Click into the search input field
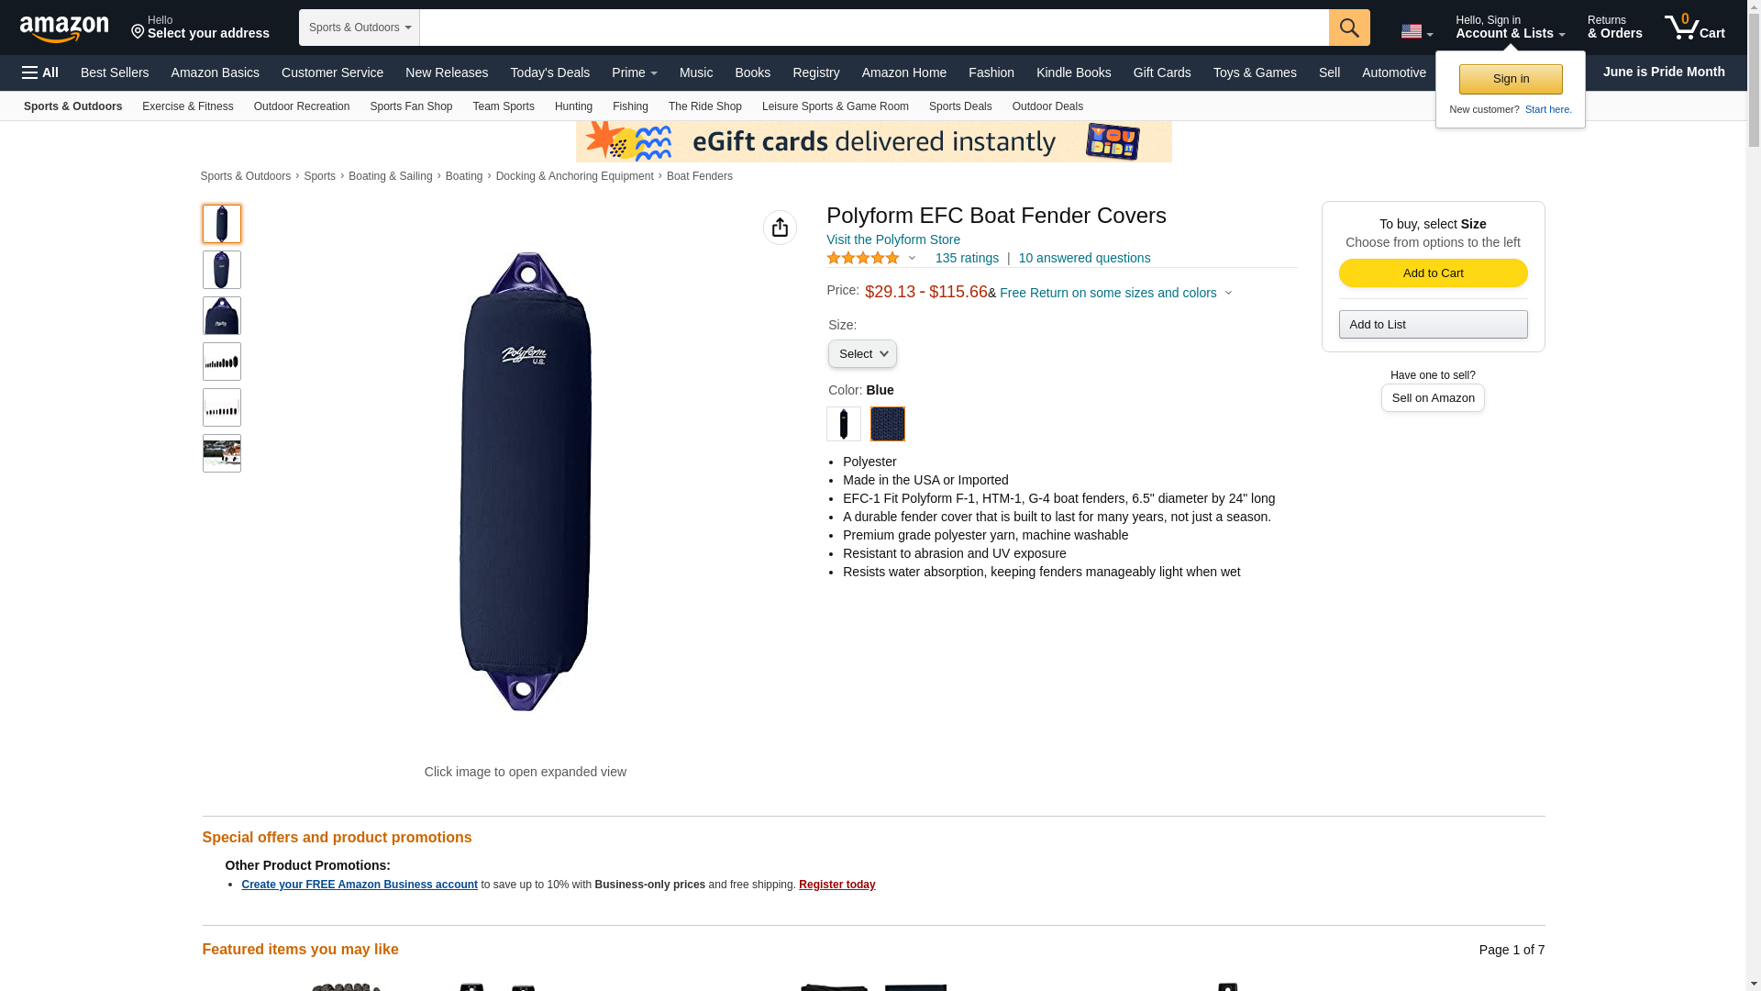The height and width of the screenshot is (991, 1761). coord(873,28)
